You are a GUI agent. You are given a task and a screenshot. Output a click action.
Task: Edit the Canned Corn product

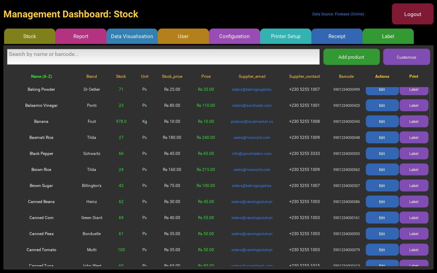(382, 218)
